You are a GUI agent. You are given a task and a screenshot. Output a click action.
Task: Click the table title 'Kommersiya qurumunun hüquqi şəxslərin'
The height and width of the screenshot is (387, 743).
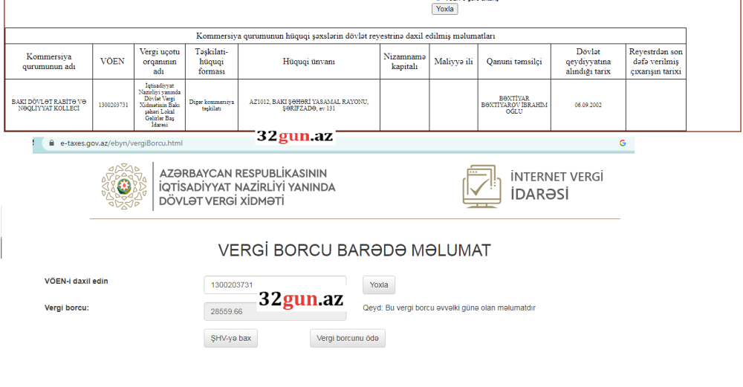pos(345,36)
